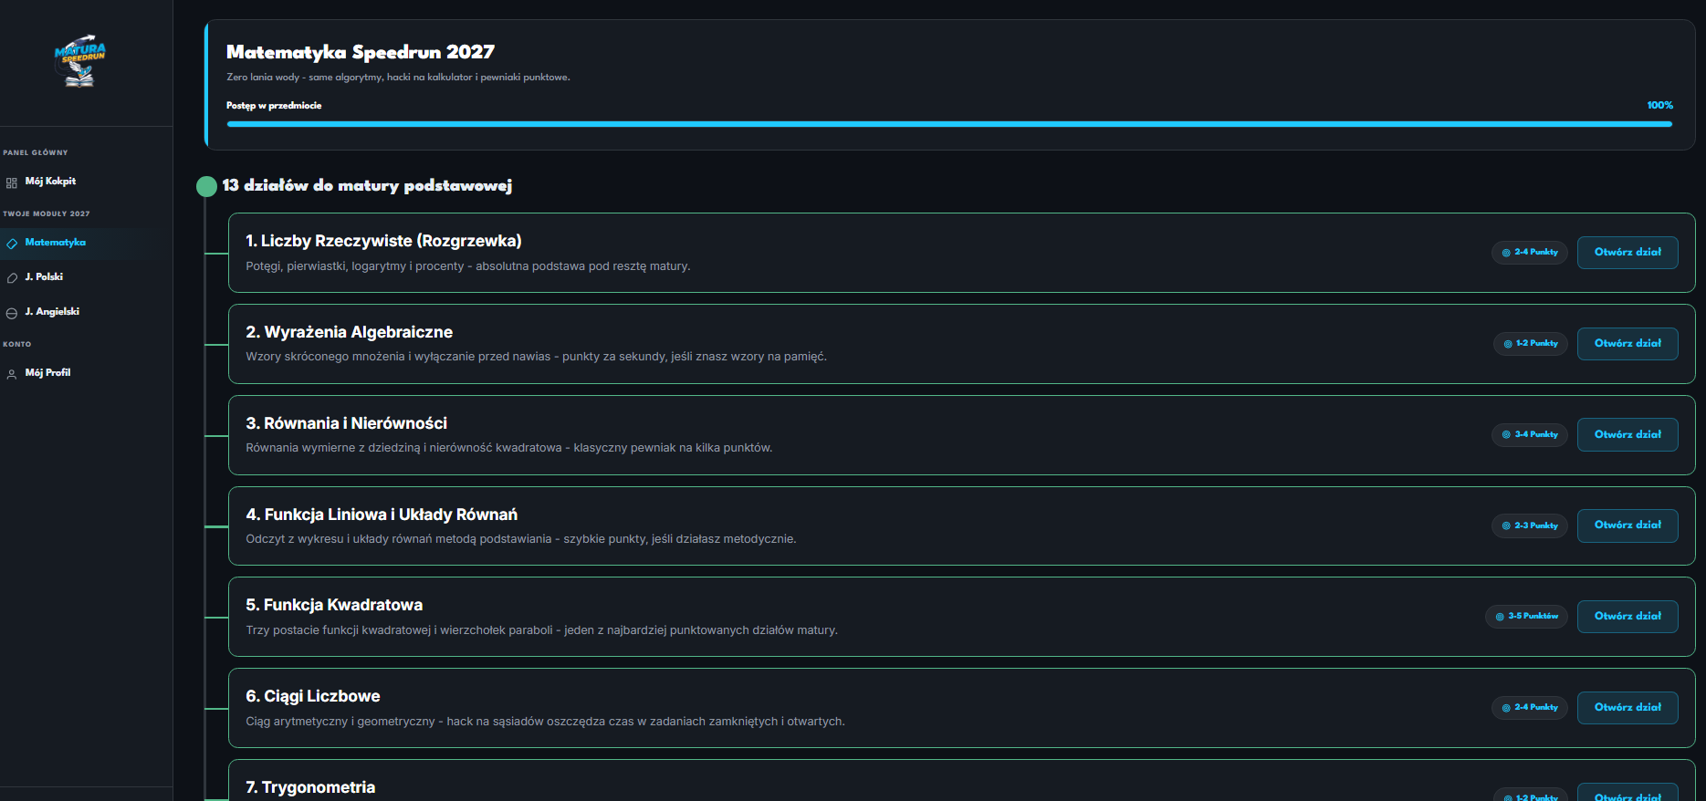Select Matematyka in the sidebar
This screenshot has height=801, width=1706.
click(86, 243)
